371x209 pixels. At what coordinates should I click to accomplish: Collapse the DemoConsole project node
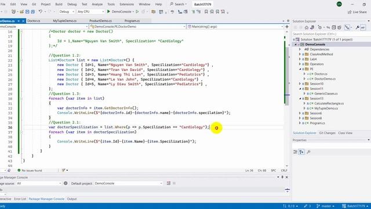pos(296,44)
